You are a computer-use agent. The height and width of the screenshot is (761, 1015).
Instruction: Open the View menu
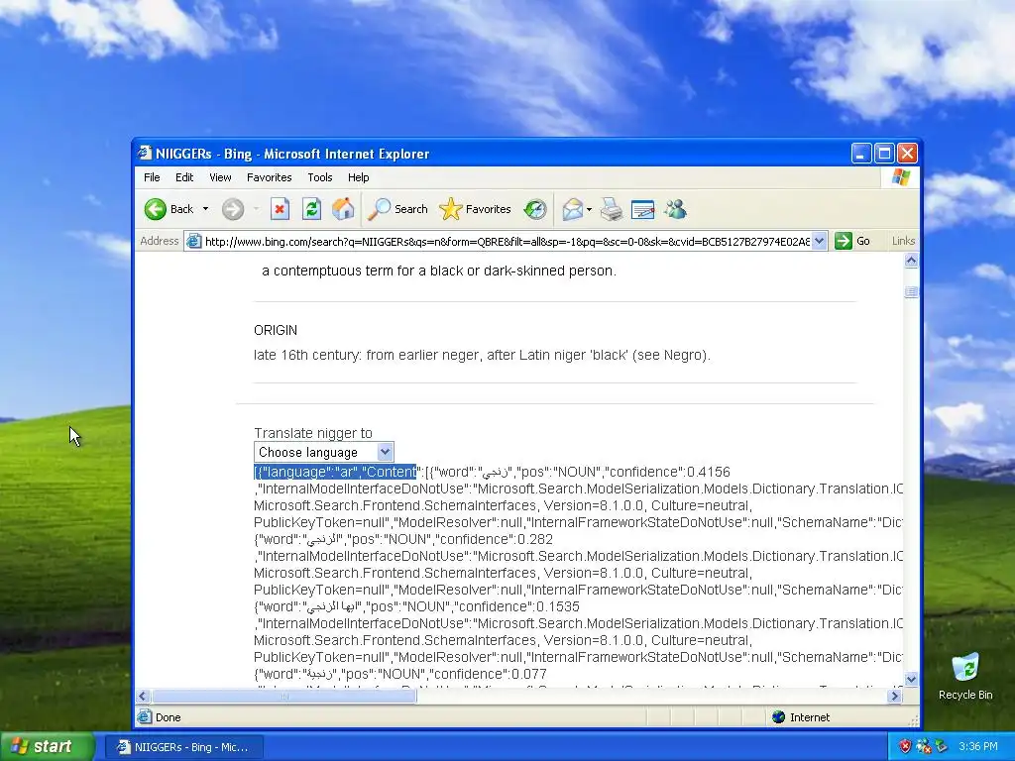click(220, 177)
